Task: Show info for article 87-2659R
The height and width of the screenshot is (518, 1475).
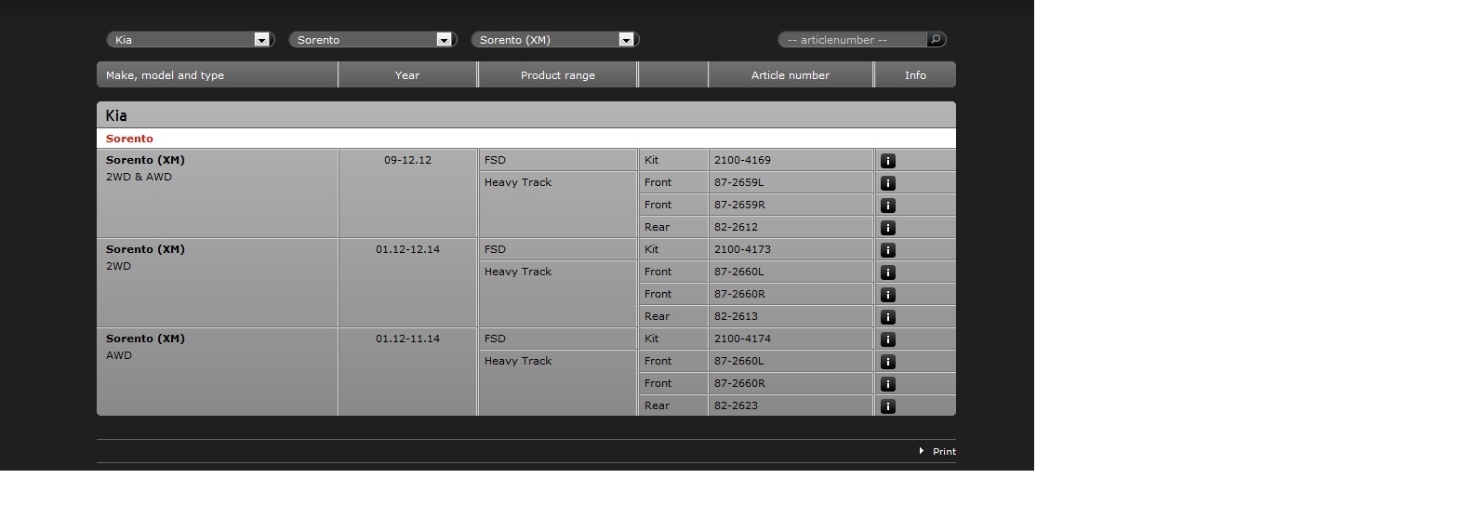Action: pos(887,206)
